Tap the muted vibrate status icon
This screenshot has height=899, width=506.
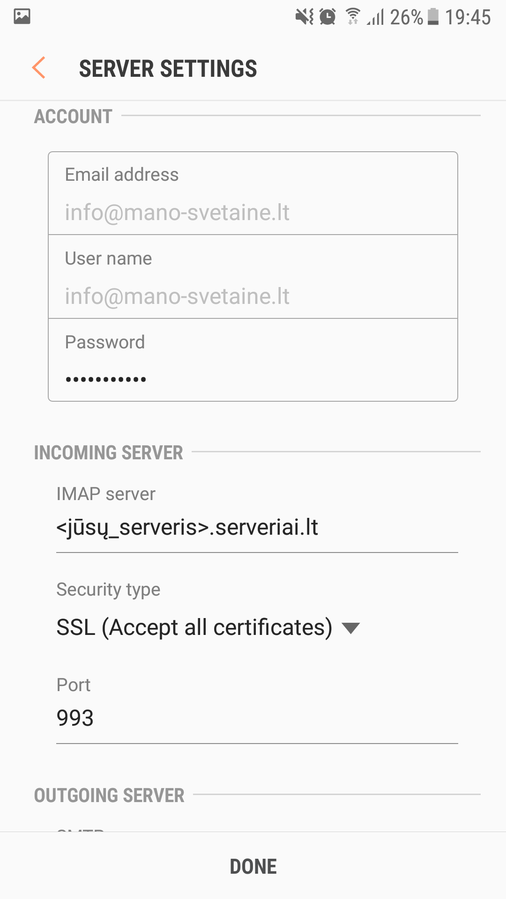[x=305, y=17]
